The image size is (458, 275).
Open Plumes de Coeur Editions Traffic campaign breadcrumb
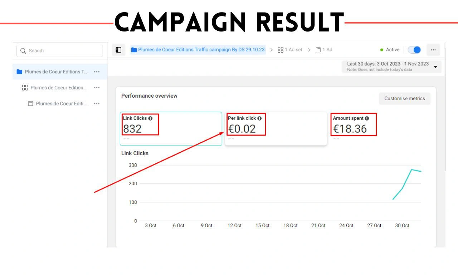point(201,50)
